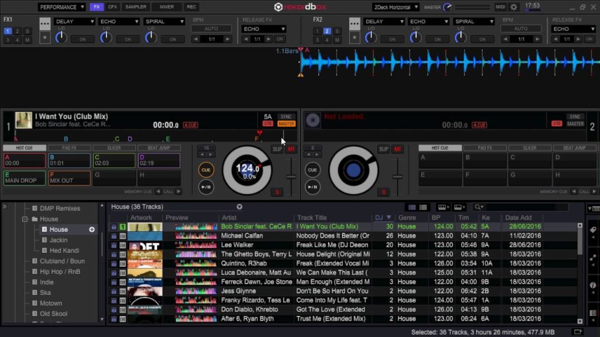Select the Jackin playlist
Screen dimensions: 600x337
click(x=58, y=240)
